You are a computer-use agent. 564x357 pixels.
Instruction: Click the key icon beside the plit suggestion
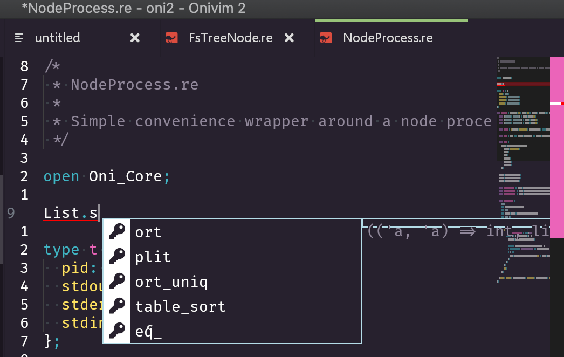pyautogui.click(x=116, y=257)
